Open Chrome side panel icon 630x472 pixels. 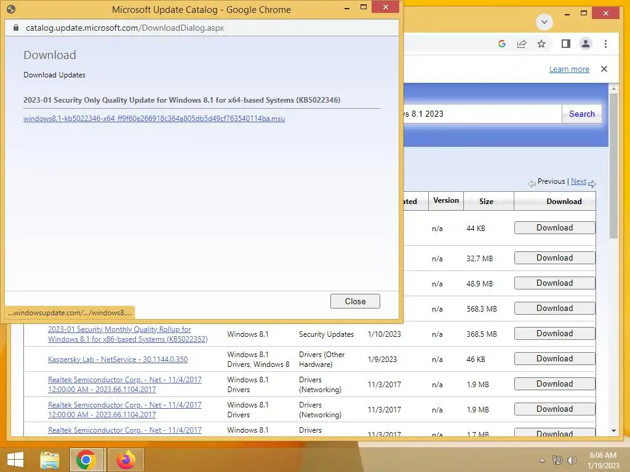[566, 44]
